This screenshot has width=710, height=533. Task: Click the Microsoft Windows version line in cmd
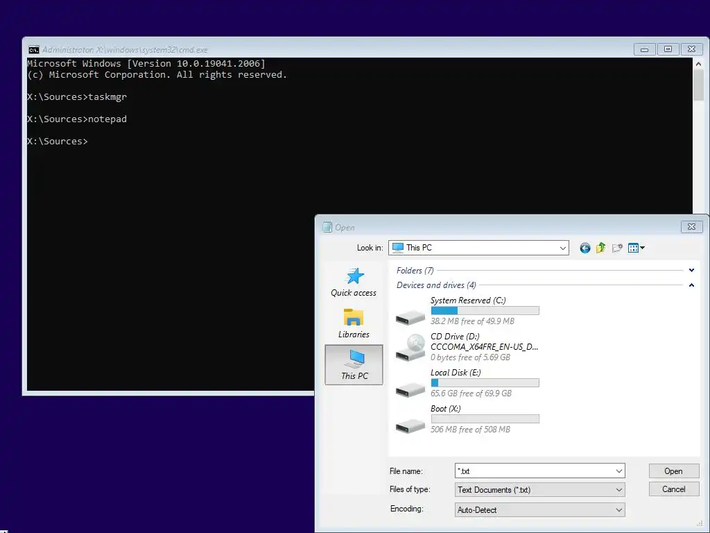pyautogui.click(x=146, y=63)
